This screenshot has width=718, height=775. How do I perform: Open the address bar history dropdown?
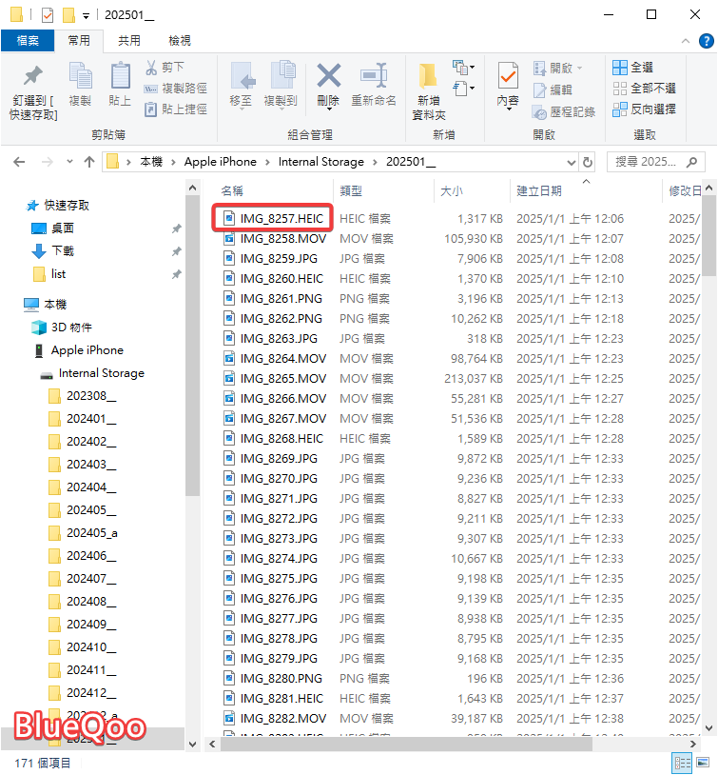pyautogui.click(x=572, y=162)
